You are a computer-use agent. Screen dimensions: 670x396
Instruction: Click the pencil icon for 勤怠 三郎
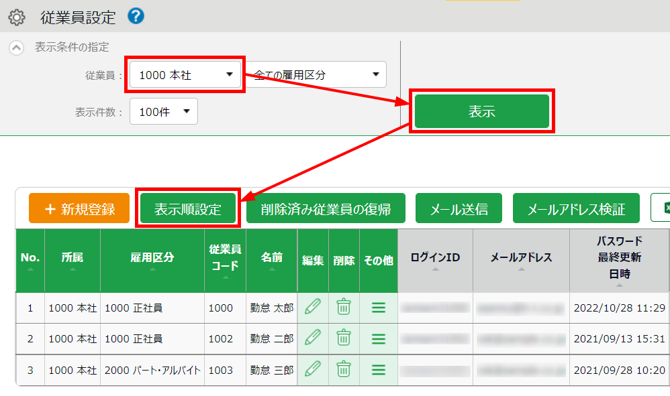(313, 369)
